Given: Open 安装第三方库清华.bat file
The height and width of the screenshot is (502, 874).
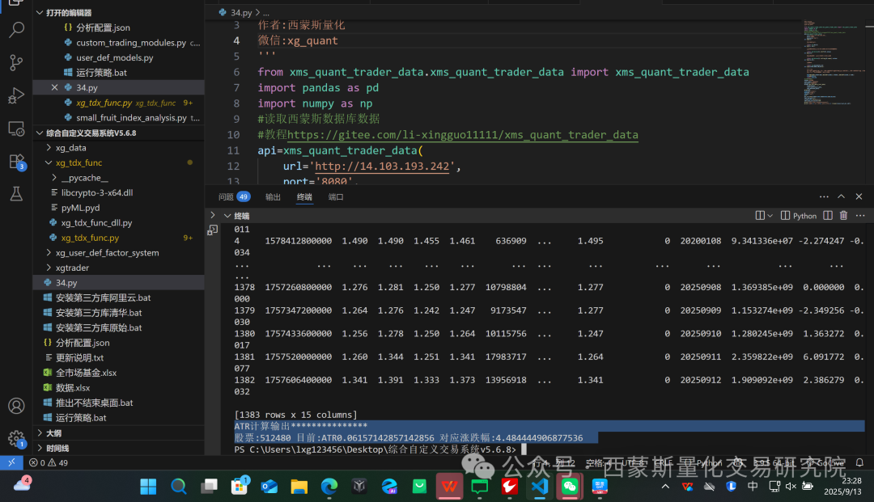Looking at the screenshot, I should point(99,313).
